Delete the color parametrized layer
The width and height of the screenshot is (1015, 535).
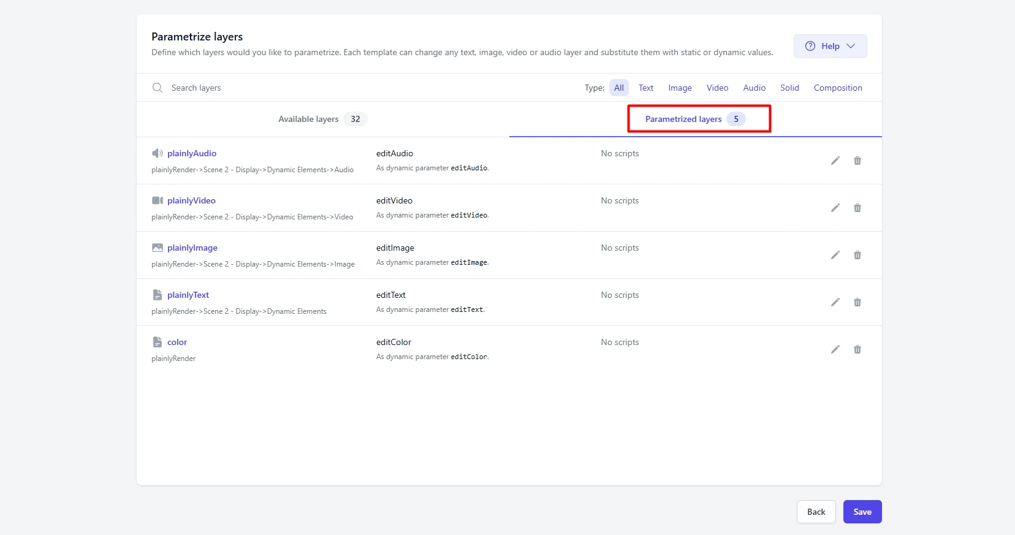[x=857, y=349]
